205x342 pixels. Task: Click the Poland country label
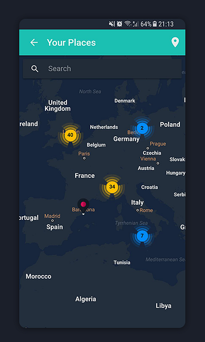tap(170, 124)
